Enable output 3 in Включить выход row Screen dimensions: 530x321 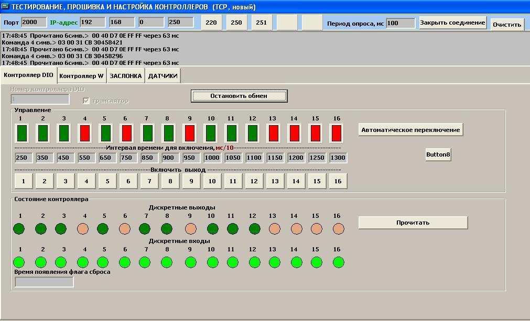point(66,181)
